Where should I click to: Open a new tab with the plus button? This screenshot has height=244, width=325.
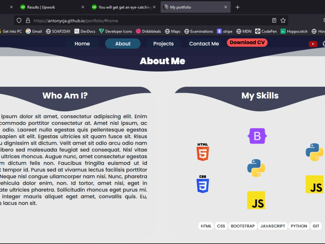click(238, 7)
